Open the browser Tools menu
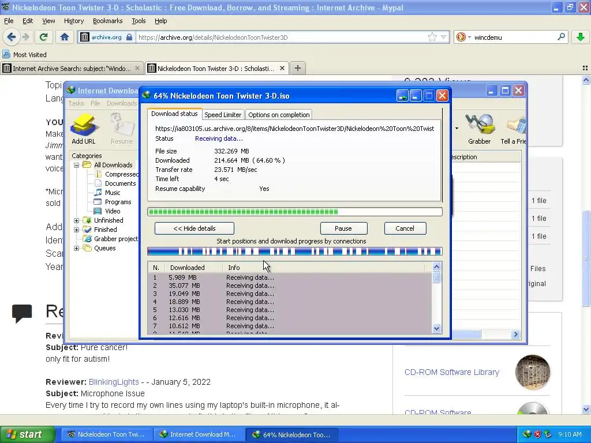Image resolution: width=591 pixels, height=443 pixels. pyautogui.click(x=139, y=21)
